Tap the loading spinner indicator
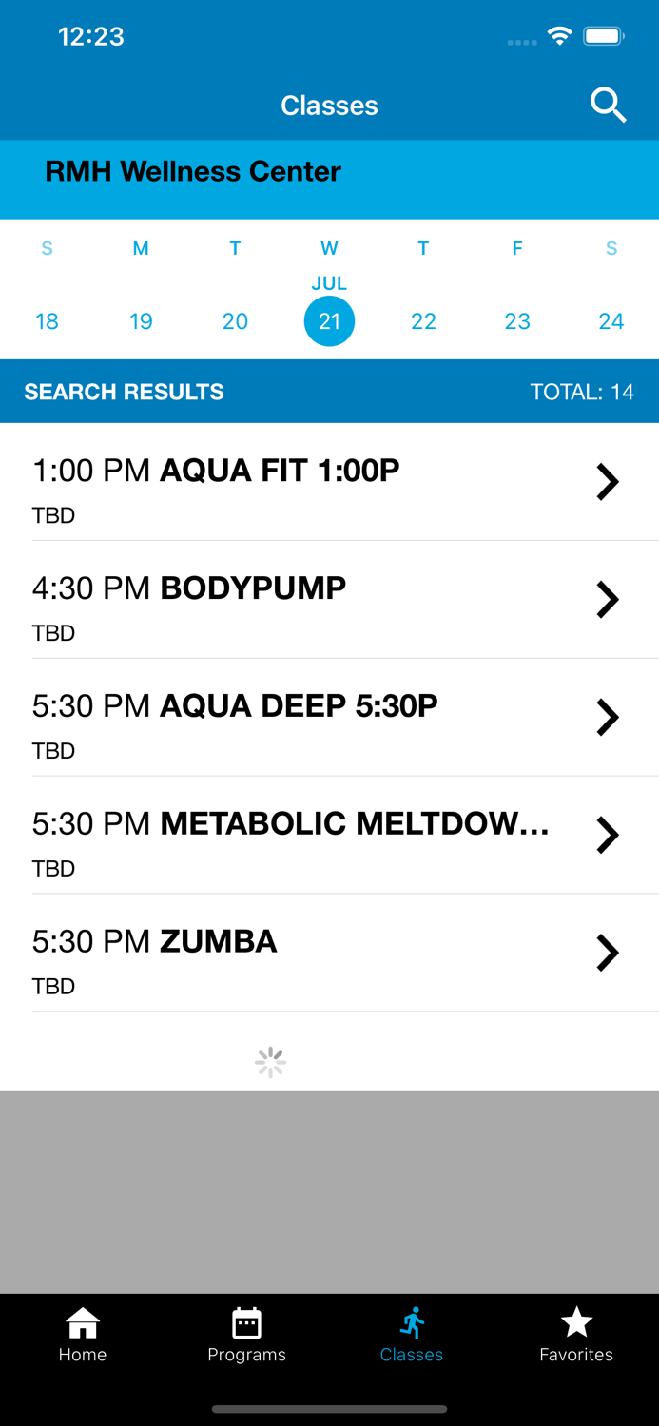Image resolution: width=659 pixels, height=1426 pixels. pyautogui.click(x=271, y=1062)
